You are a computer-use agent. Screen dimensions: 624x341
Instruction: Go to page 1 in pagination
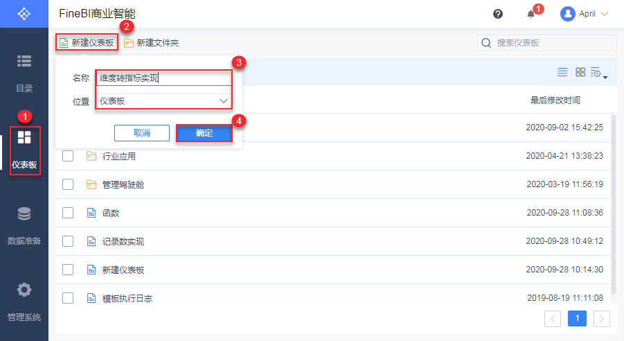pyautogui.click(x=578, y=319)
